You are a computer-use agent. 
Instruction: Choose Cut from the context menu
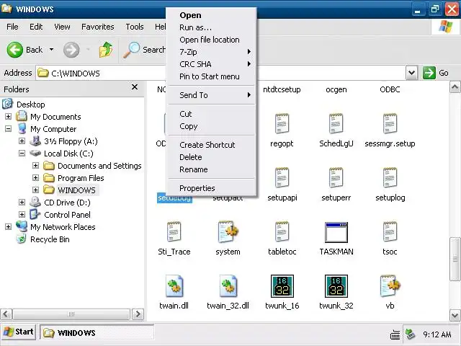click(x=211, y=114)
